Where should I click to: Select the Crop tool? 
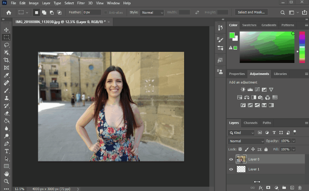click(x=6, y=60)
